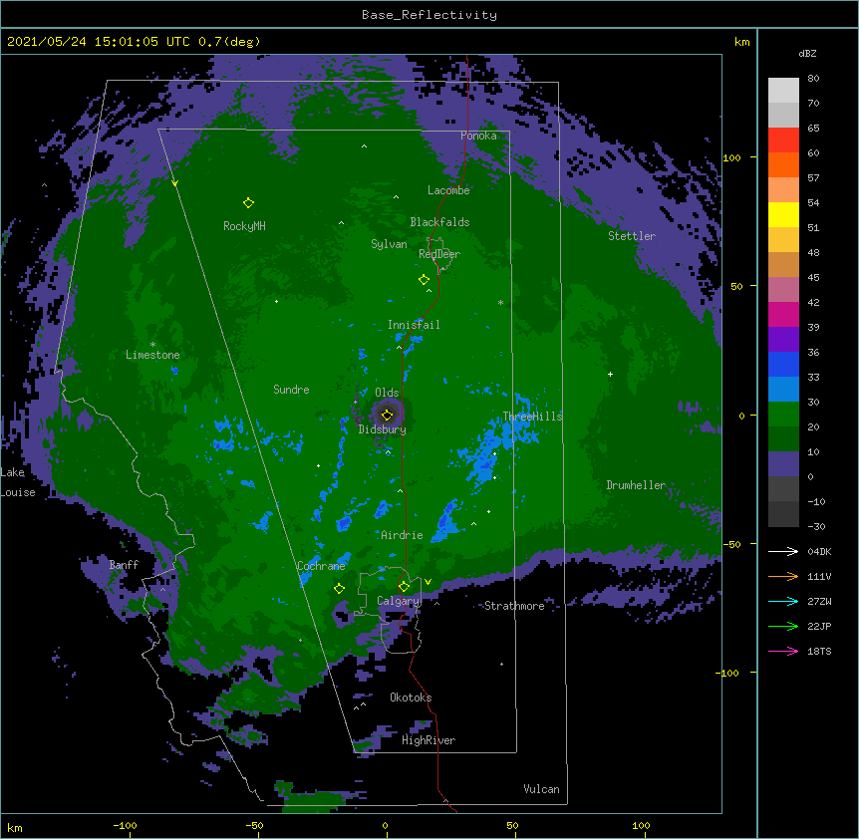Click the Drumheller town label
Screen dimensions: 859x839
coord(636,485)
